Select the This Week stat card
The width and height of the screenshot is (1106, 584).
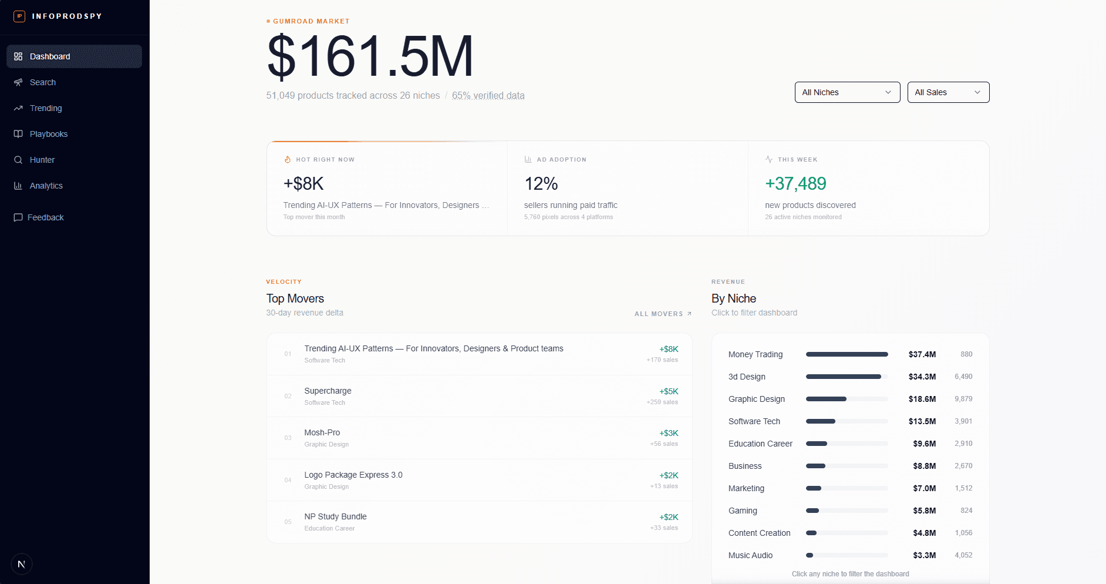(869, 188)
